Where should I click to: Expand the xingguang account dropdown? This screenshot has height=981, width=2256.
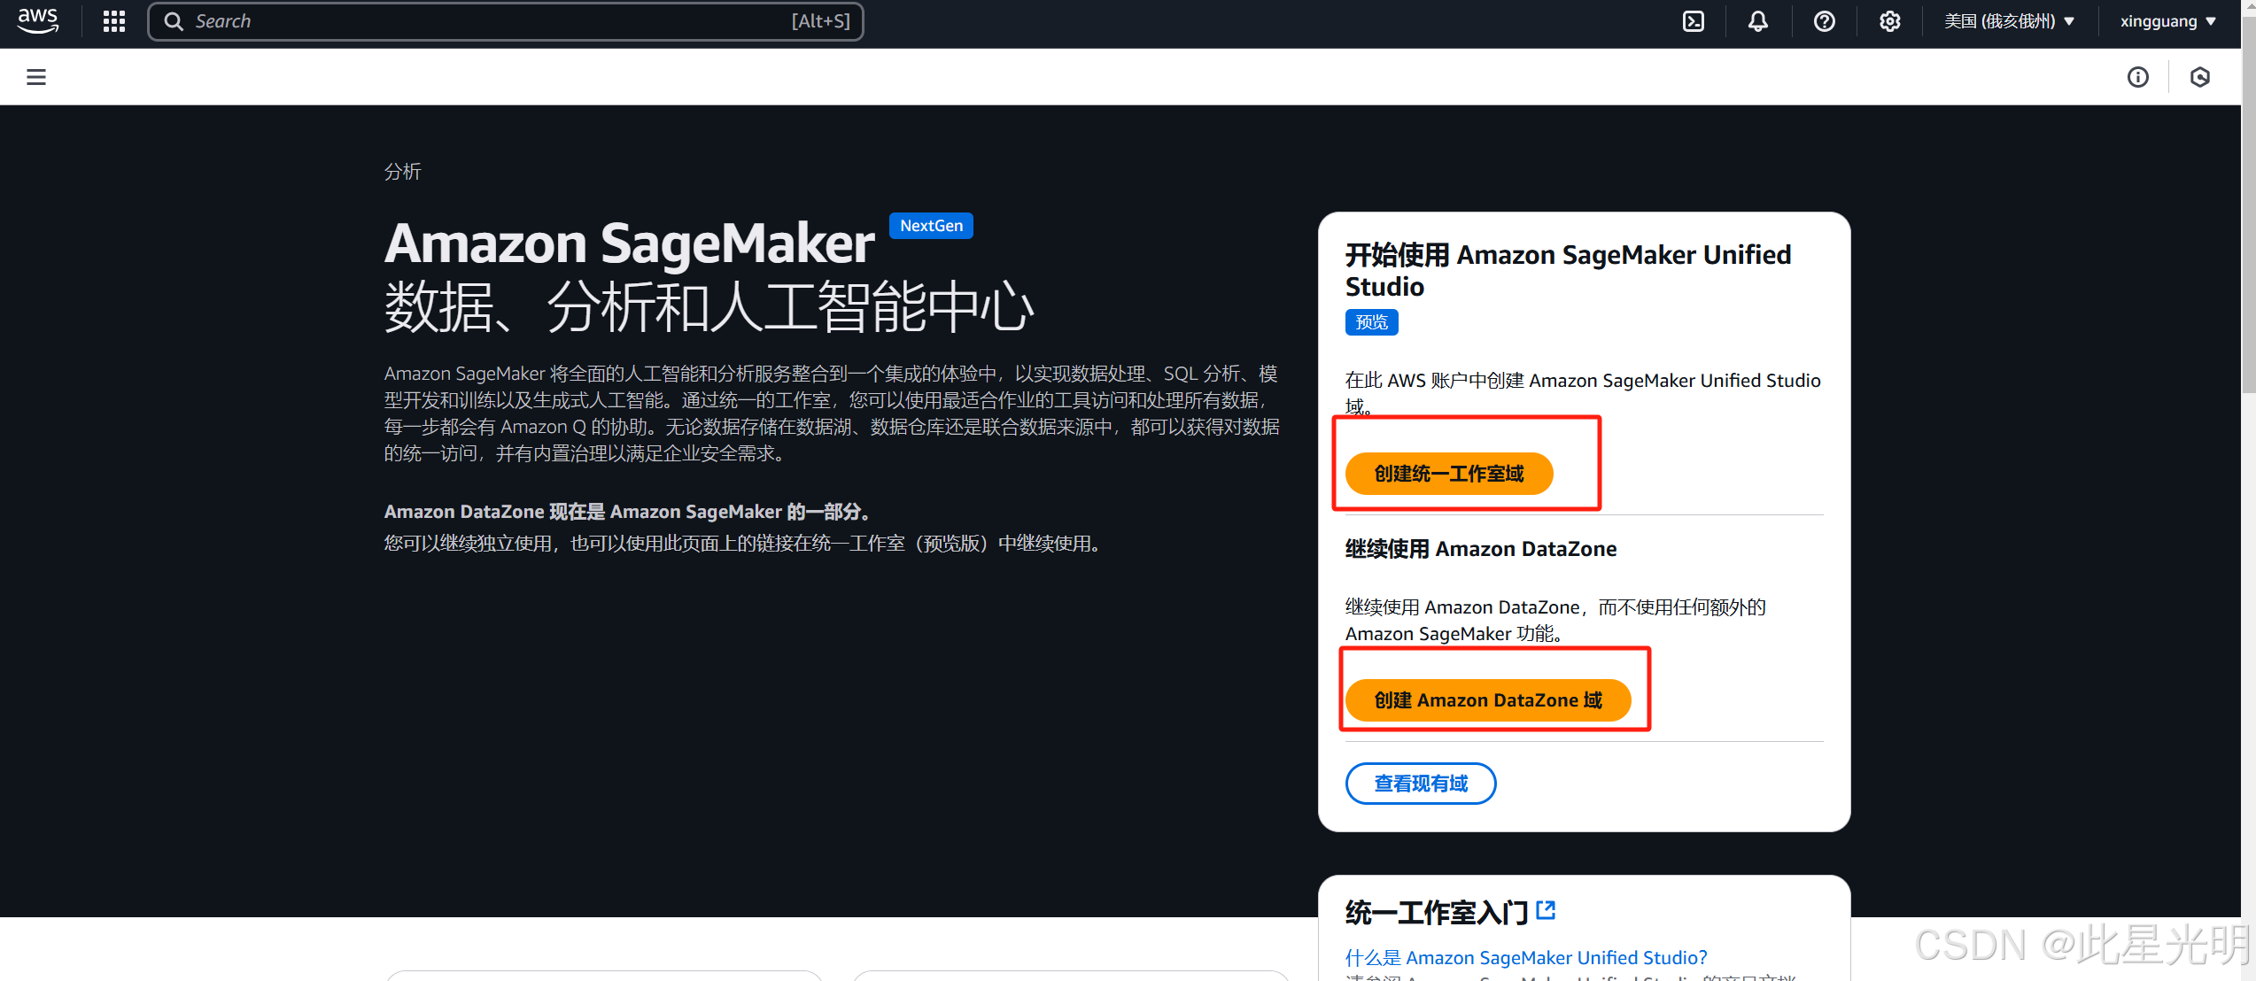pyautogui.click(x=2167, y=21)
